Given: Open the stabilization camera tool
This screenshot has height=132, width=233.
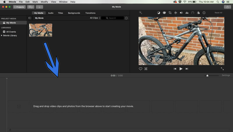Looking at the screenshot, I should [x=176, y=13].
